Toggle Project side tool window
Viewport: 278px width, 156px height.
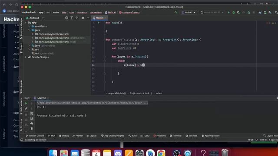(x=21, y=48)
